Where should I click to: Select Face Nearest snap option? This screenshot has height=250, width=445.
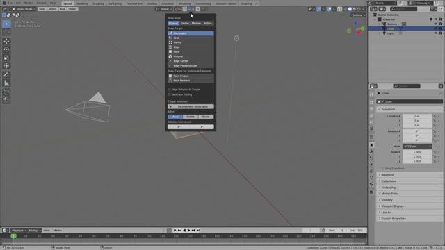tap(191, 81)
